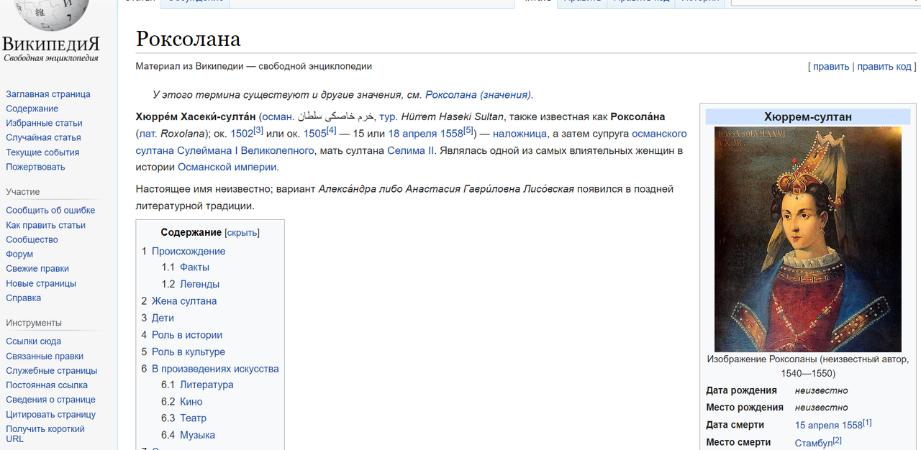Open 18 апреля 1558 link in intro
The width and height of the screenshot is (921, 450).
[x=425, y=134]
